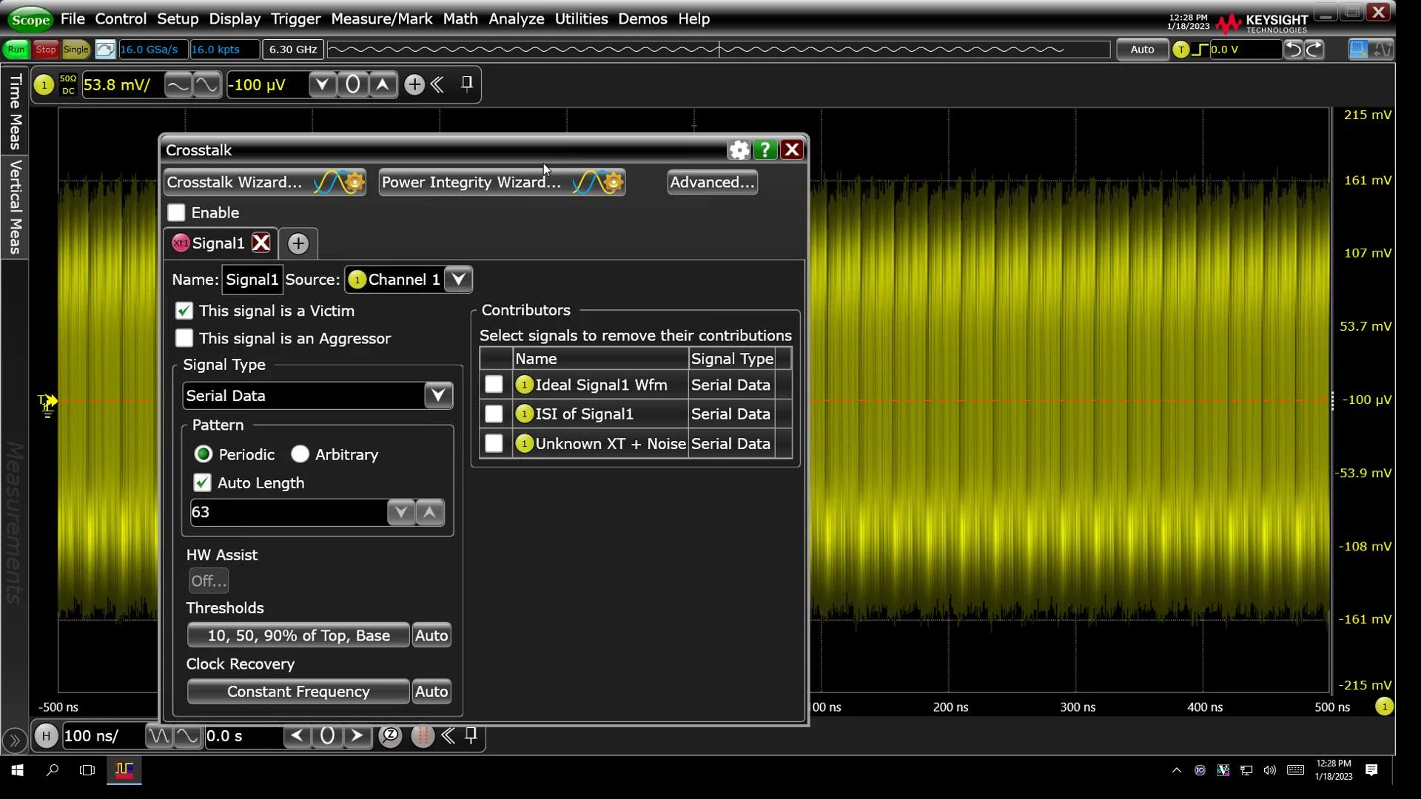Add a new signal tab with plus icon
The image size is (1421, 799).
(298, 243)
